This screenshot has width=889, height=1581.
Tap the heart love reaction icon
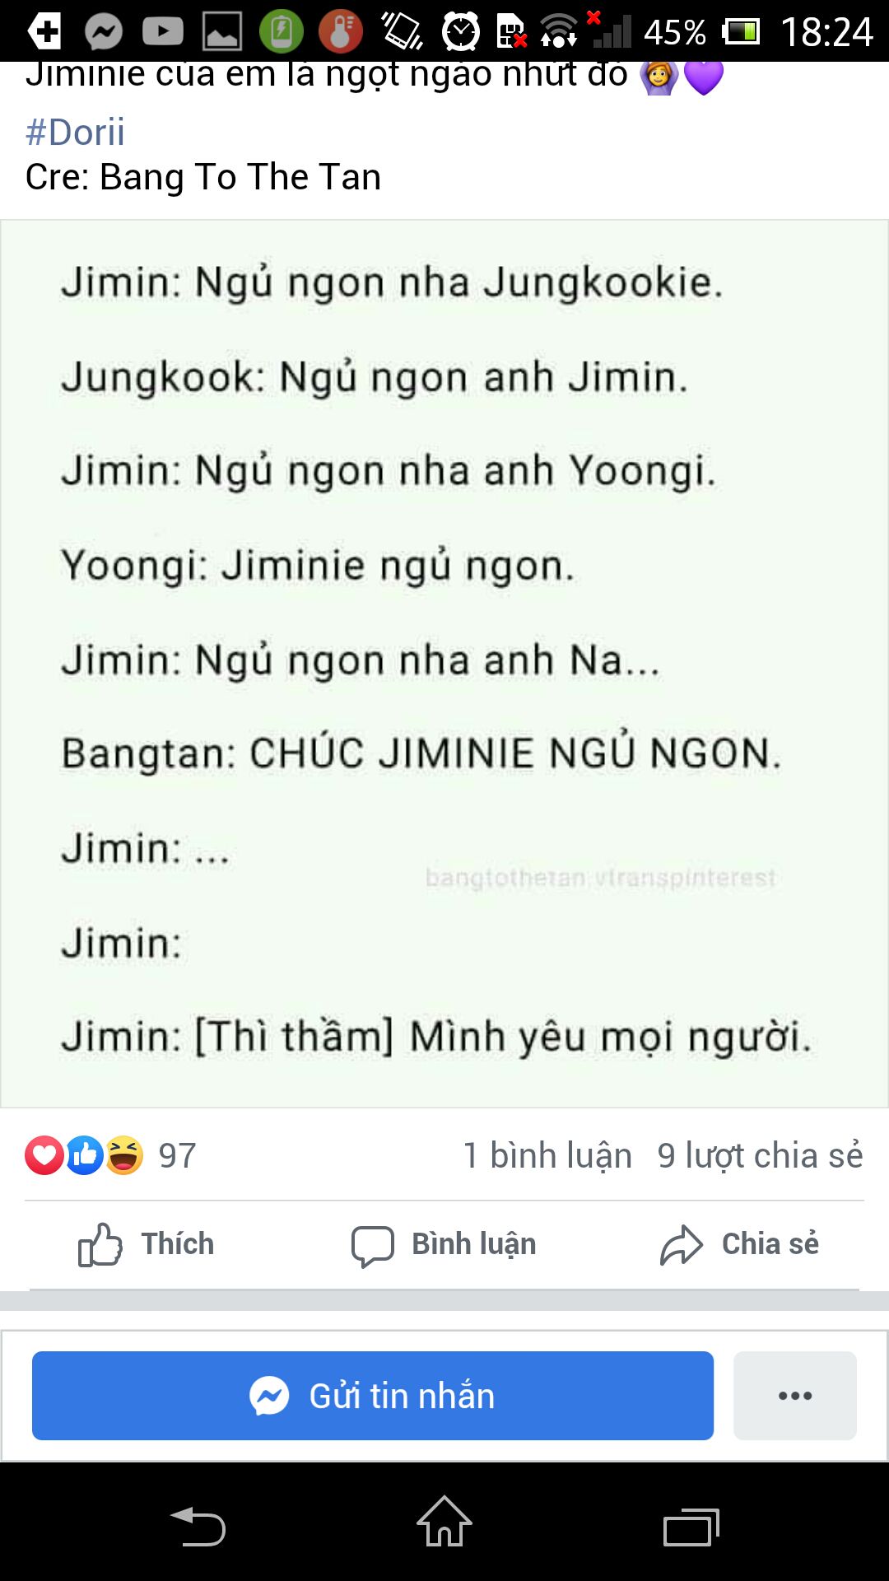click(x=44, y=1155)
